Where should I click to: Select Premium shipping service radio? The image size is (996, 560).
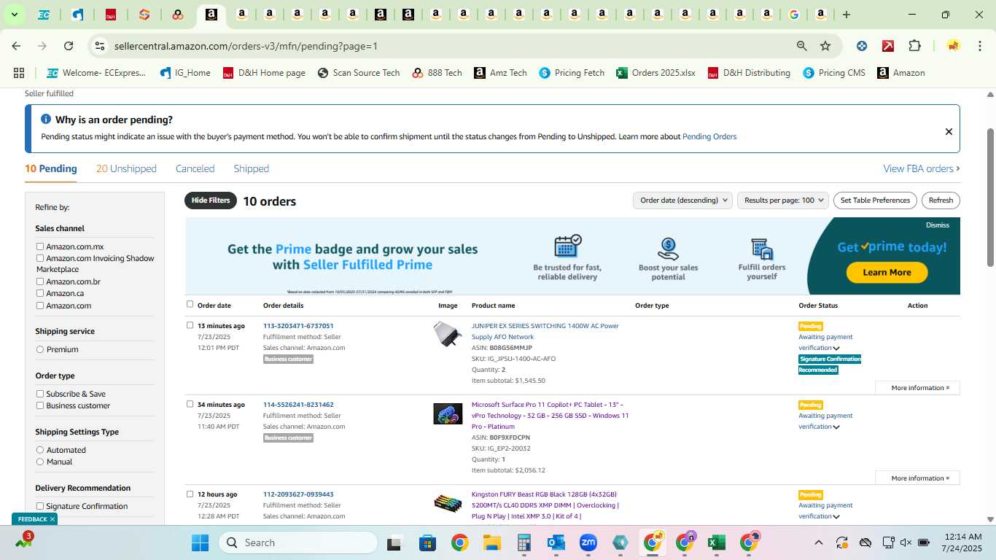click(40, 349)
